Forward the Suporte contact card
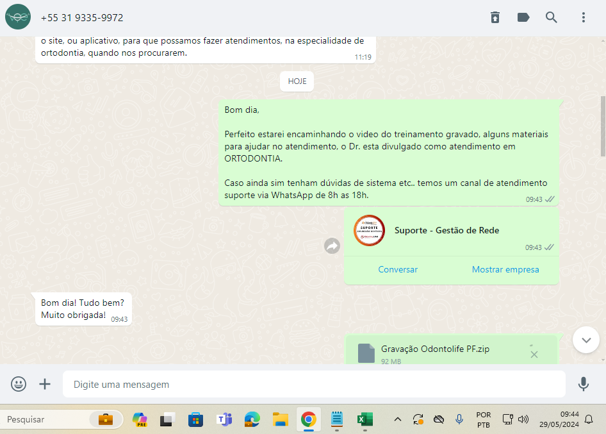Viewport: 606px width, 434px height. pyautogui.click(x=332, y=246)
